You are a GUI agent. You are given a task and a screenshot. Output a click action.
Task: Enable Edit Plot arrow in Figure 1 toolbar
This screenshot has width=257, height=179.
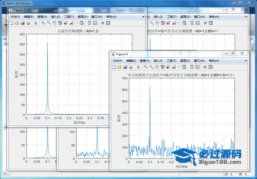36,23
